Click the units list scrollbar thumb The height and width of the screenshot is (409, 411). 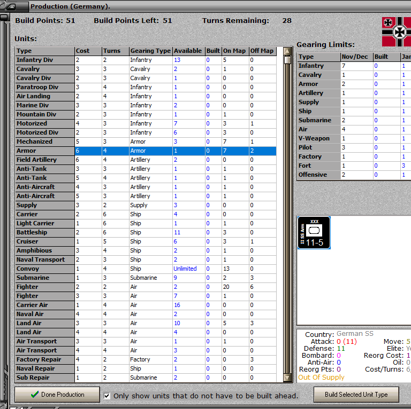pyautogui.click(x=287, y=60)
